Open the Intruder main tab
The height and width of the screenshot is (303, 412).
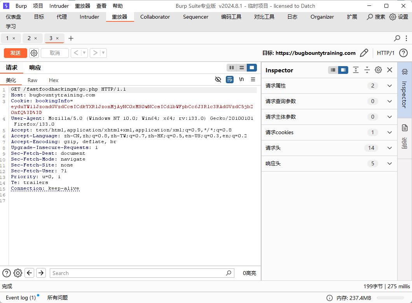point(89,17)
